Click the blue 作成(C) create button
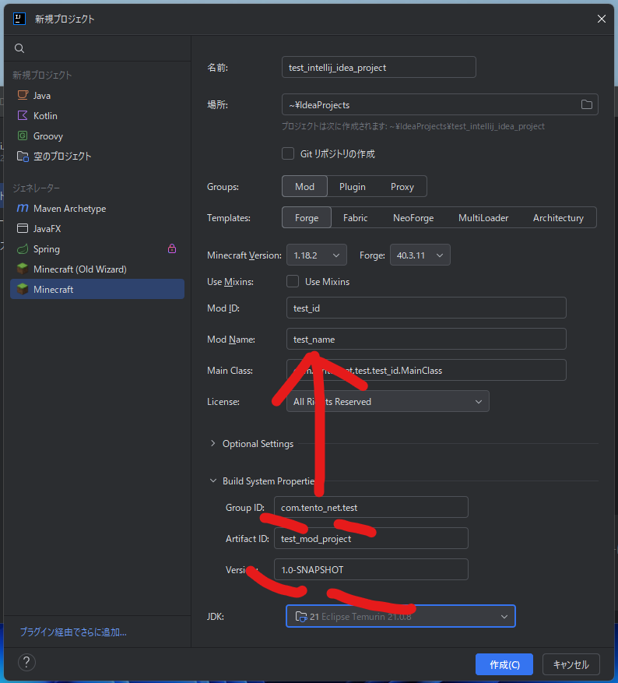Image resolution: width=618 pixels, height=683 pixels. 504,664
